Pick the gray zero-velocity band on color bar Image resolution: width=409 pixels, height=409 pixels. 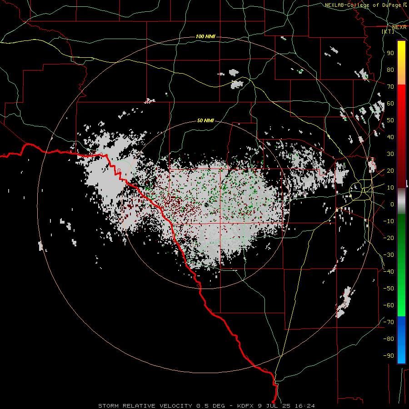click(x=401, y=201)
